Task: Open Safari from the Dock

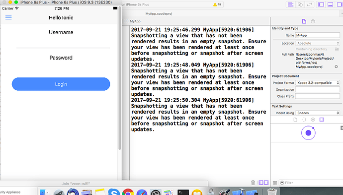Action: pos(142,192)
